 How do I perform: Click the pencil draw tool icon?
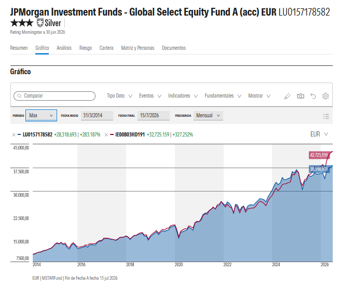[287, 96]
